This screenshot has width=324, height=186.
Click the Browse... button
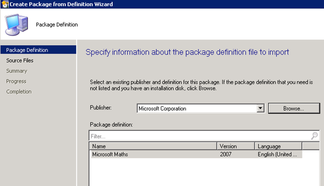point(294,108)
